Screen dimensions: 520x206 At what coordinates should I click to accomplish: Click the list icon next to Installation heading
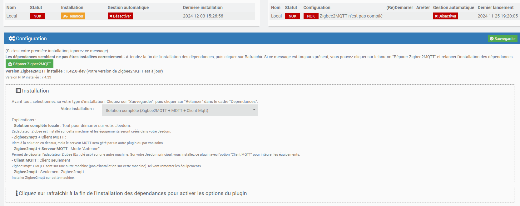tap(18, 91)
